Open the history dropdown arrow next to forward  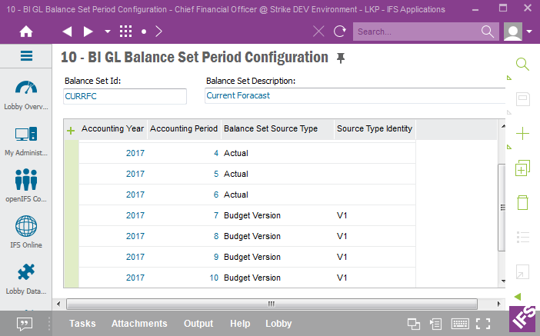(107, 32)
